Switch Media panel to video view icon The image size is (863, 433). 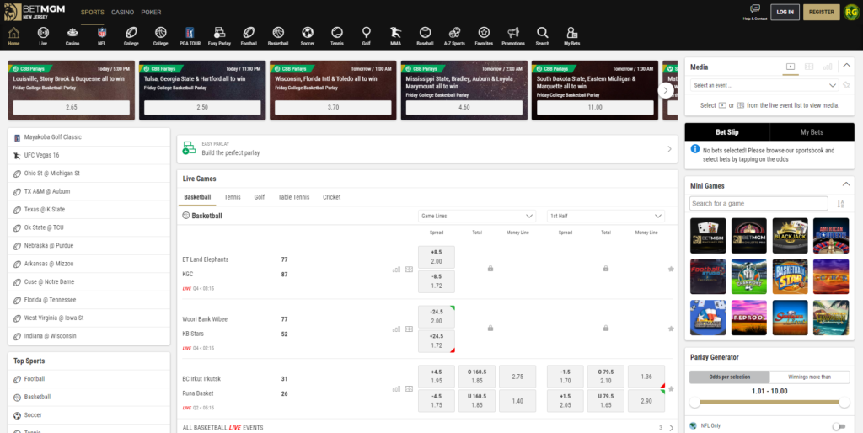click(791, 67)
